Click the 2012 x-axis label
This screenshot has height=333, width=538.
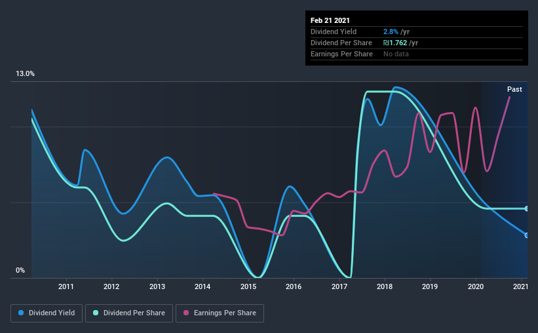(111, 286)
